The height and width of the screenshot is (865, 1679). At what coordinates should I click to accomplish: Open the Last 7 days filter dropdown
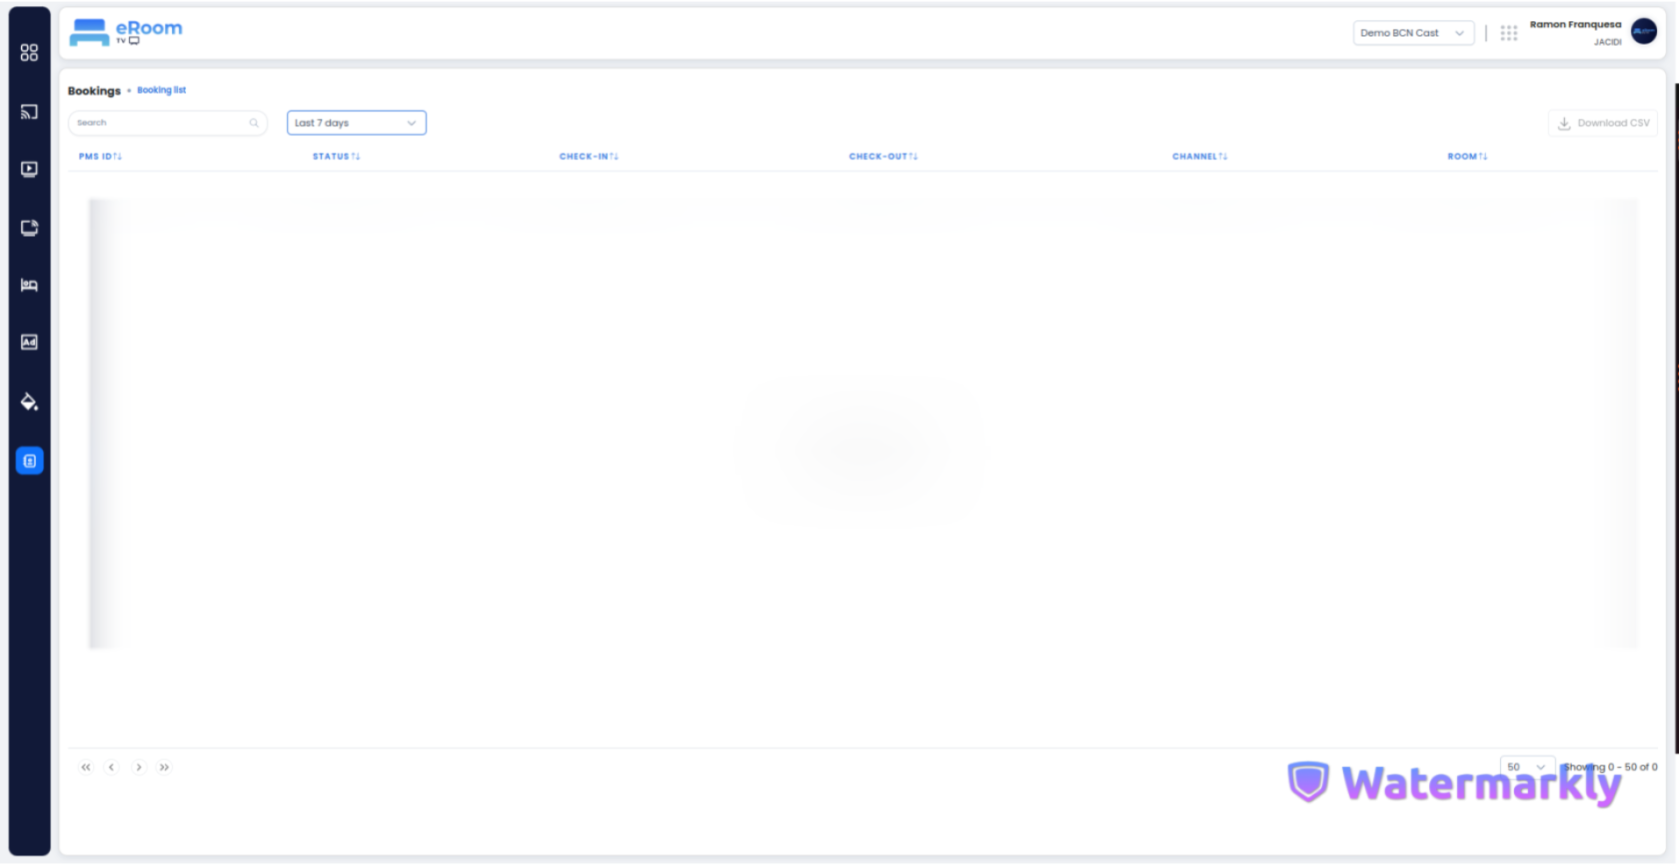point(357,123)
